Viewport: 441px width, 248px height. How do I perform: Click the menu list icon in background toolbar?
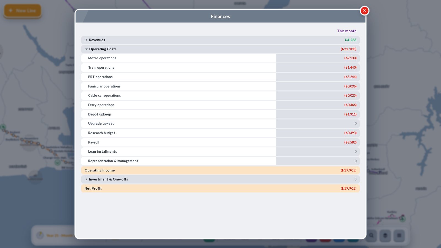[x=399, y=236]
